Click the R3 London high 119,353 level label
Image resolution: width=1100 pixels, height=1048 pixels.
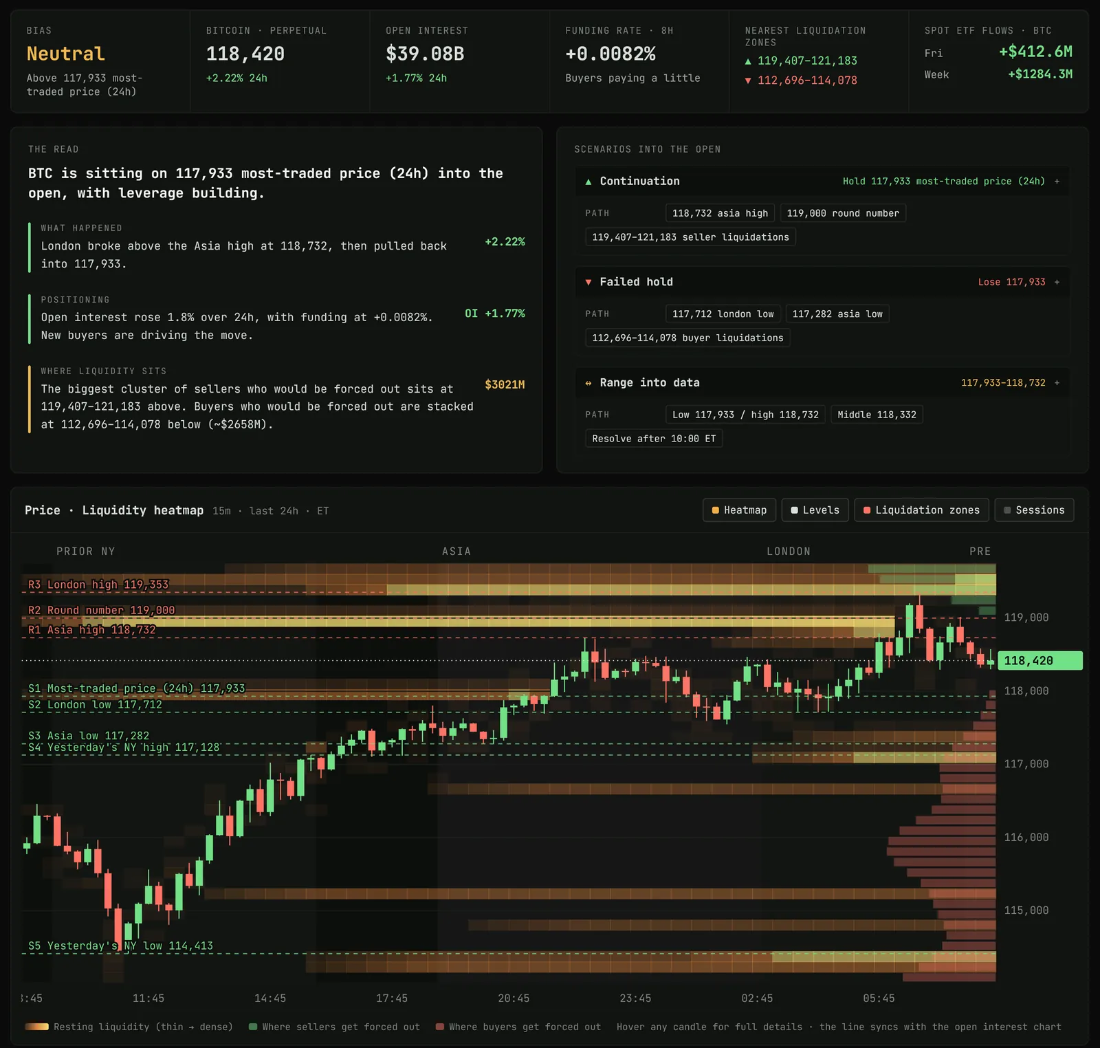[x=98, y=585]
